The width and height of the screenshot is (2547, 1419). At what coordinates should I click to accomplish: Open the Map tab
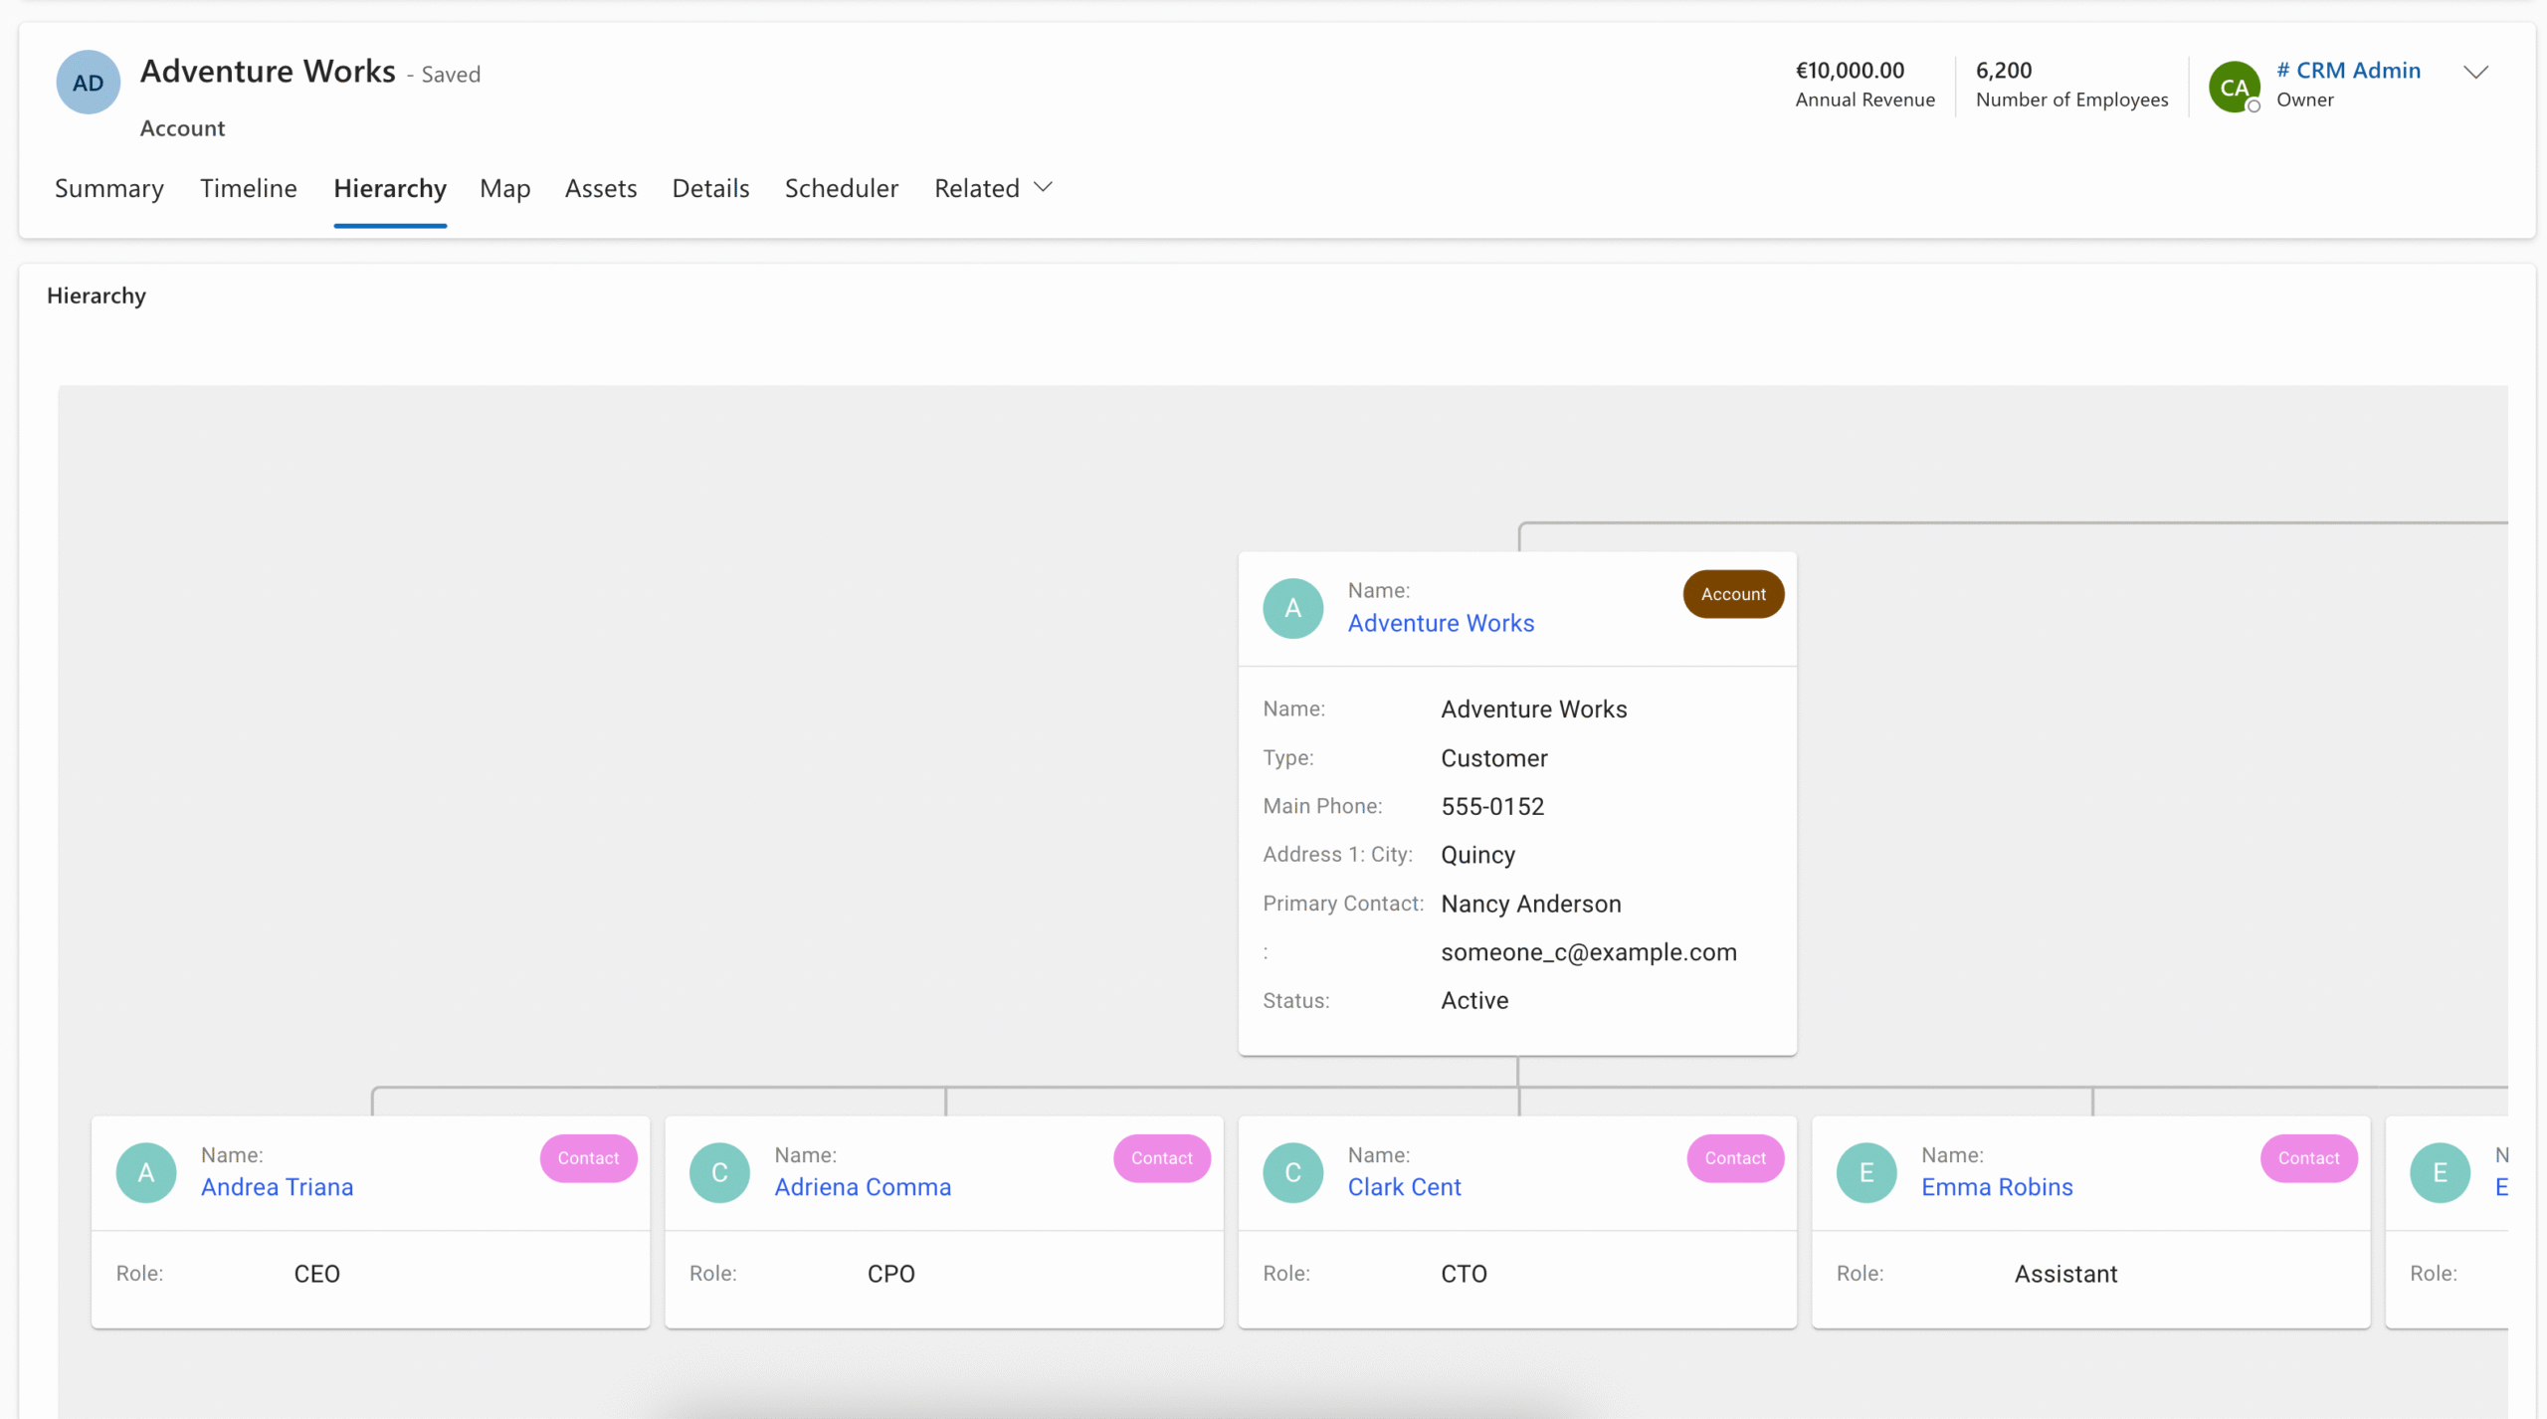tap(505, 188)
